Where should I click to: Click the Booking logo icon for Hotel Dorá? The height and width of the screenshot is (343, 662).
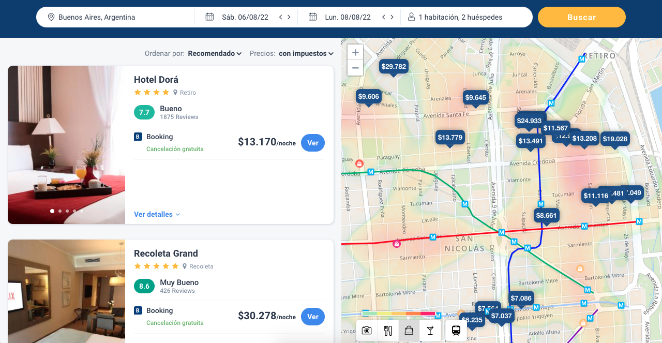tap(138, 137)
